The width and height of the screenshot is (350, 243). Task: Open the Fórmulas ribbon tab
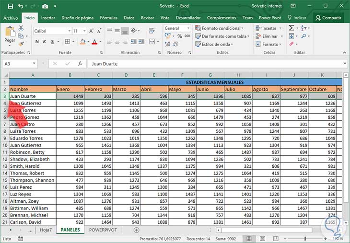coord(108,18)
